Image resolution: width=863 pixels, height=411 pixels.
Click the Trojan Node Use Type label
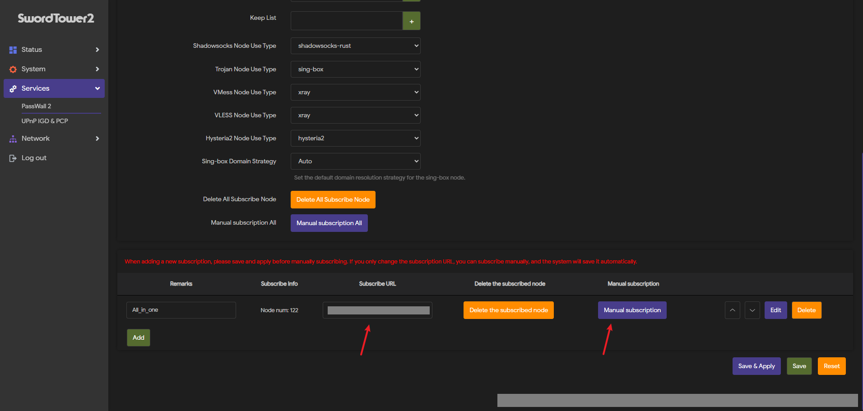click(x=246, y=69)
